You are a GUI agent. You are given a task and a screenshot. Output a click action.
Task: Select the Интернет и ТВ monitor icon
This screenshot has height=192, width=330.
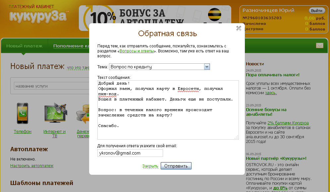pos(56,112)
